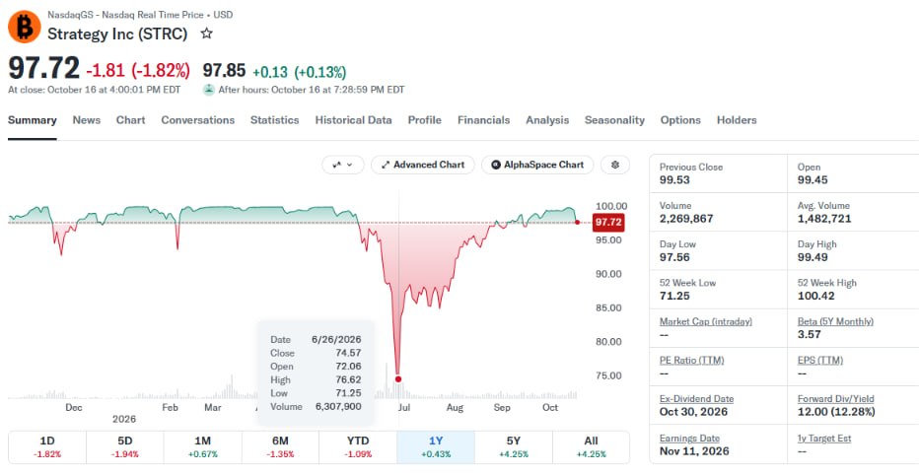Select the All chart range
The image size is (919, 475).
pos(591,446)
